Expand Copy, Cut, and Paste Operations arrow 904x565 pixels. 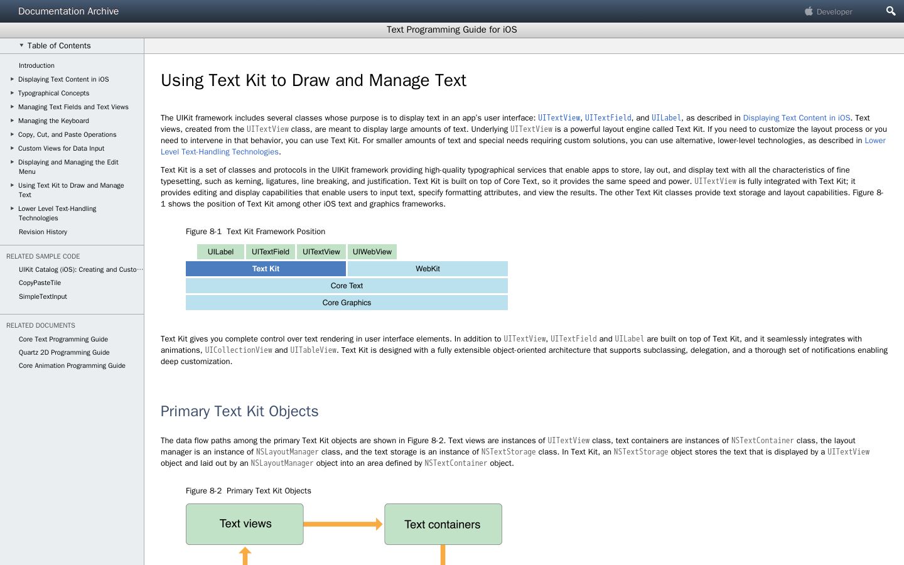(x=12, y=134)
